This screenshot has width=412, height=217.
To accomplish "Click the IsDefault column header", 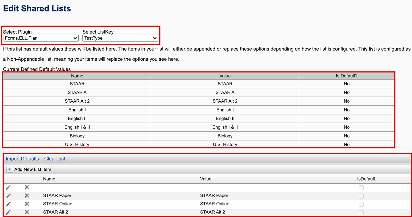I will pos(366,179).
